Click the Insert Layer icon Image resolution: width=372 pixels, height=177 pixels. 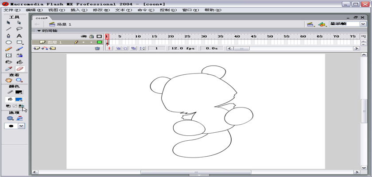click(x=36, y=48)
